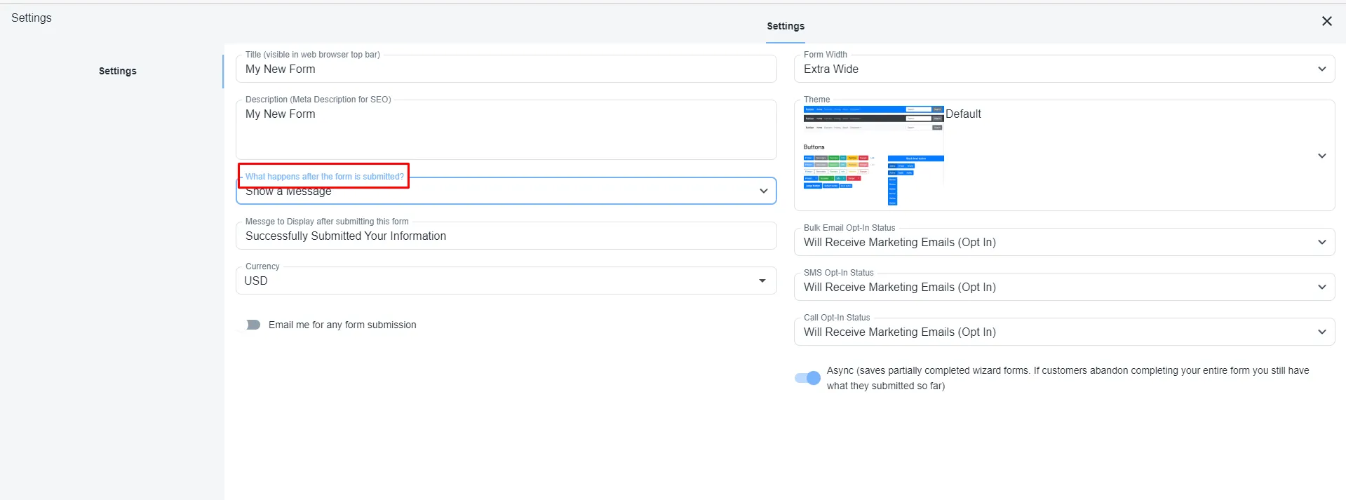Edit the Successfully Submitted message field

(x=506, y=236)
